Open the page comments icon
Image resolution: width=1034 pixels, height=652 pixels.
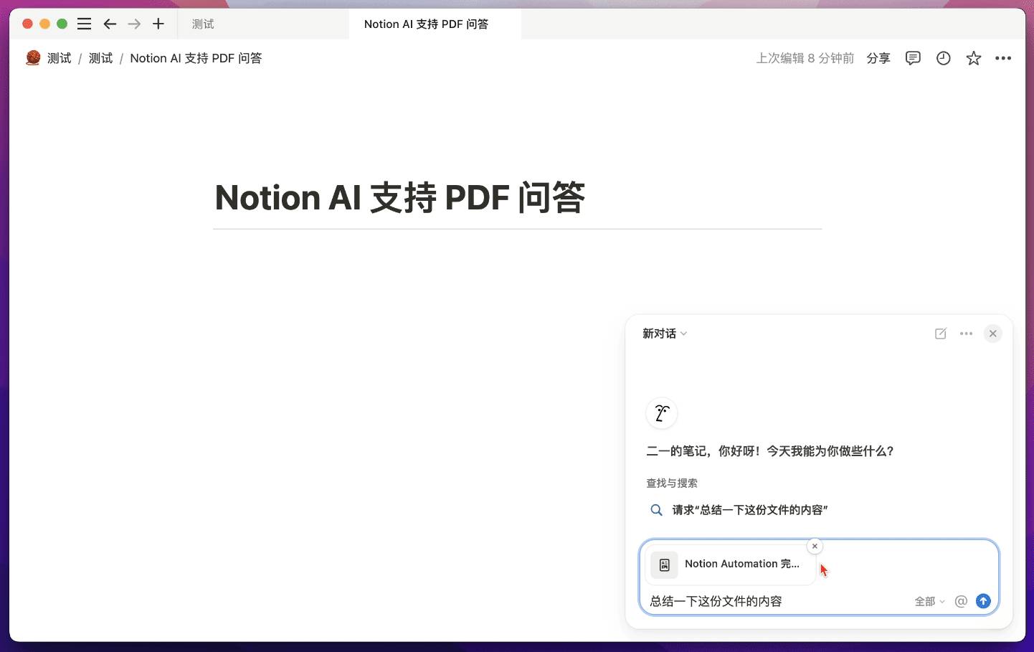(x=913, y=58)
